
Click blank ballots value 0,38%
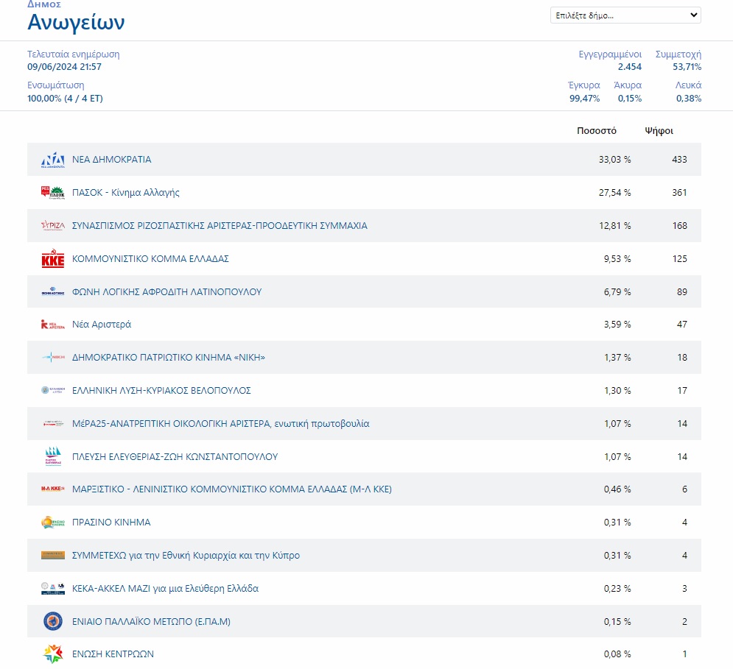[x=689, y=98]
